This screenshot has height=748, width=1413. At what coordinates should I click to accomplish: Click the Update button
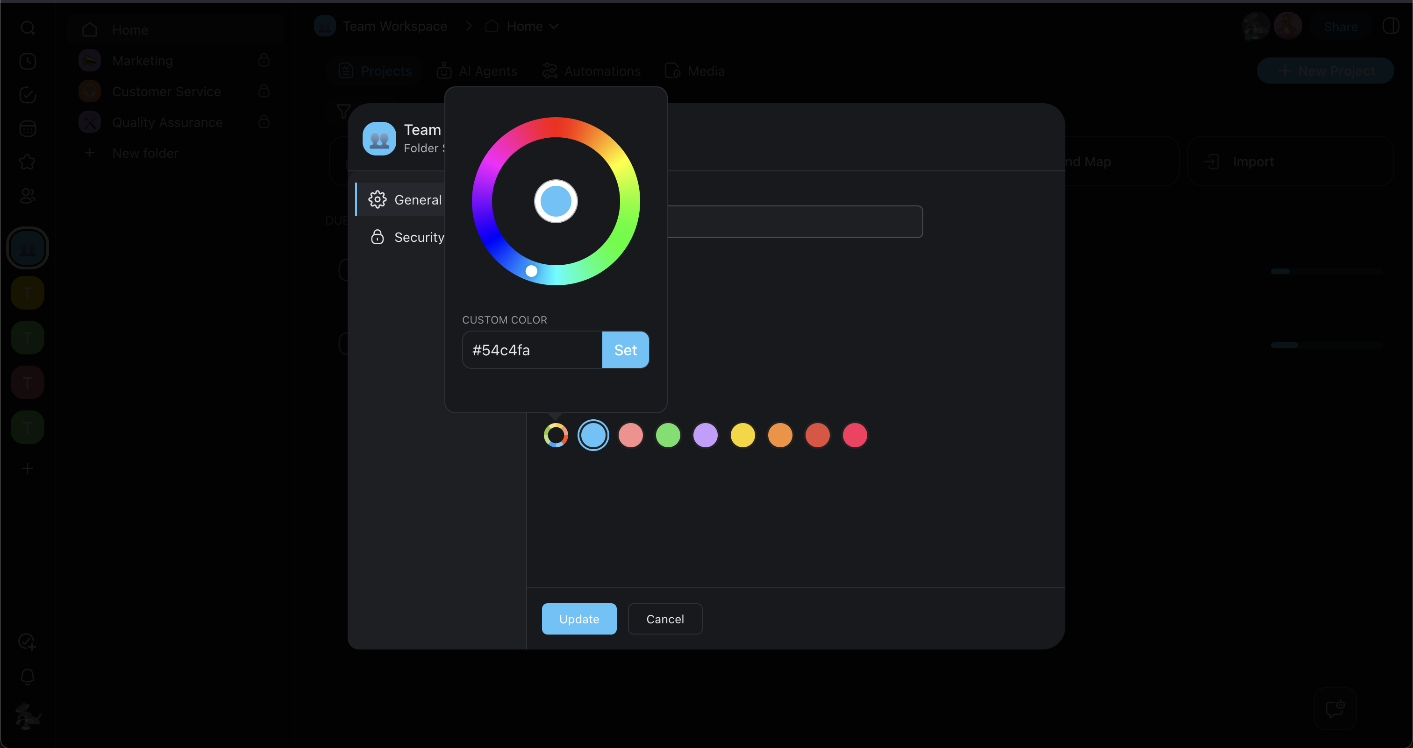578,619
